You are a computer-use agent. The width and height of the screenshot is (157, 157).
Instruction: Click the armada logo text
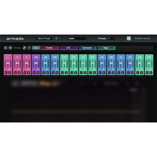point(15,39)
